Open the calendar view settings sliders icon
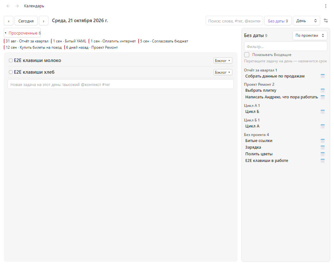The width and height of the screenshot is (334, 272). click(x=326, y=21)
